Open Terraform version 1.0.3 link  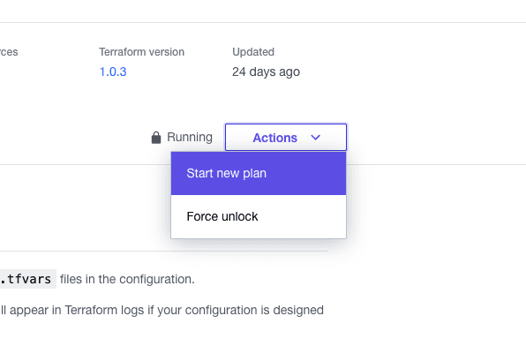pyautogui.click(x=113, y=71)
